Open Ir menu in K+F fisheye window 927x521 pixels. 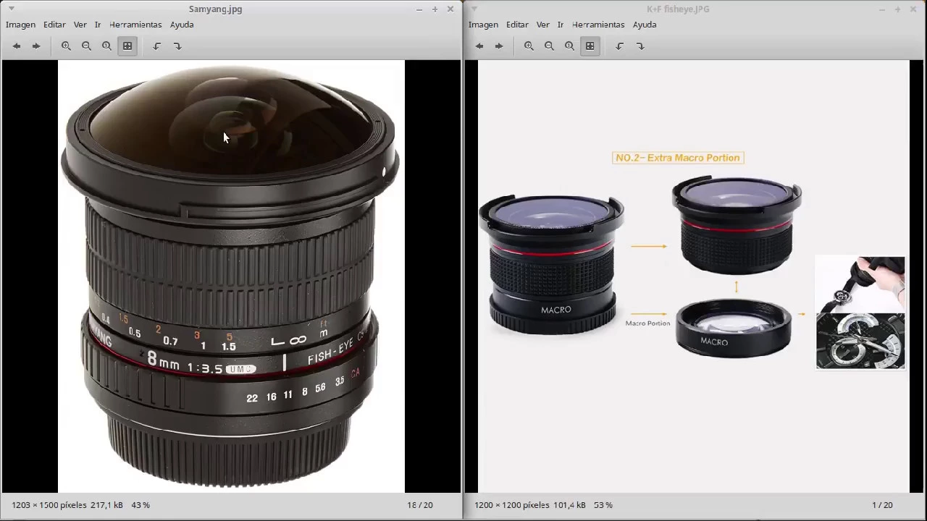click(x=561, y=25)
